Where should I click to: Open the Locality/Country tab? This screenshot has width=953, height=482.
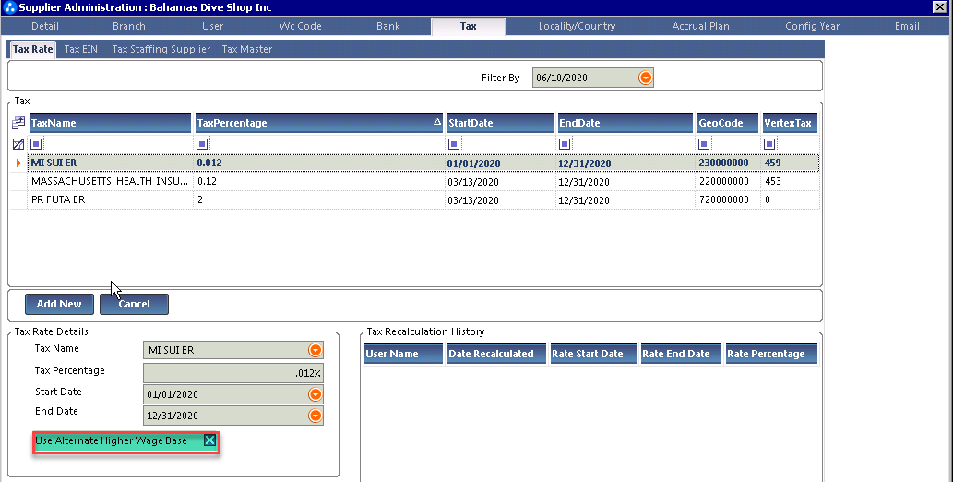[x=577, y=26]
